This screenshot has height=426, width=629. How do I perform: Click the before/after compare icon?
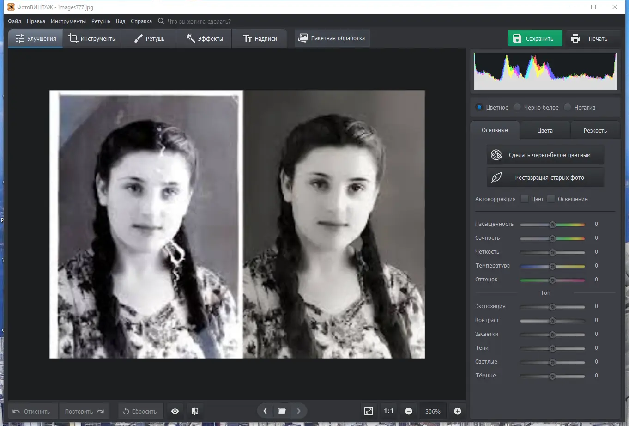point(195,411)
